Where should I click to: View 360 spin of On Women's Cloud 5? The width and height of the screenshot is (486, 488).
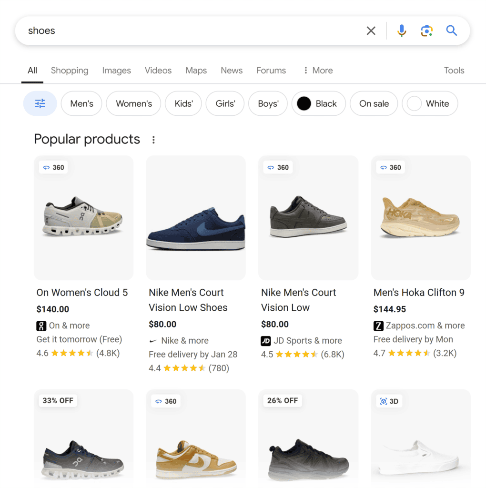tap(53, 167)
